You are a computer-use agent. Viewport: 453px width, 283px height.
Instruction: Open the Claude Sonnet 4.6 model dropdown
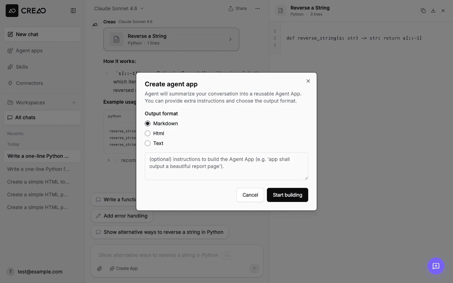(x=118, y=8)
